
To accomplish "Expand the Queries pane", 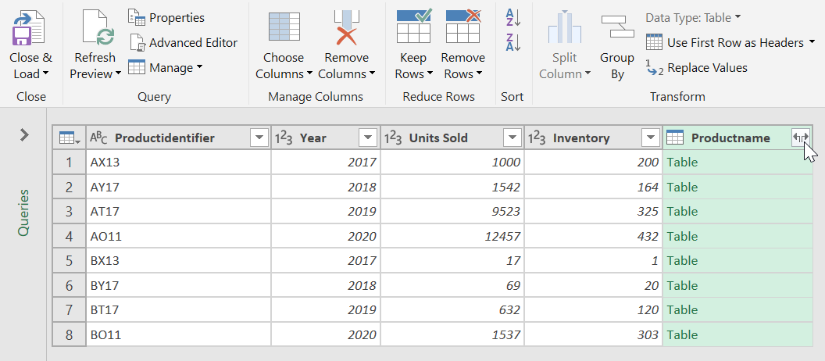I will 24,135.
